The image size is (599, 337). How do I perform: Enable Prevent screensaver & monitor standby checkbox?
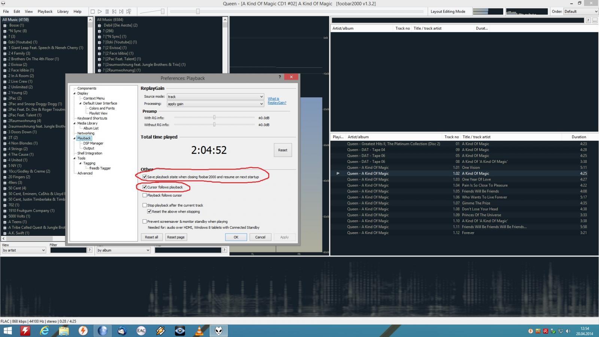[145, 222]
